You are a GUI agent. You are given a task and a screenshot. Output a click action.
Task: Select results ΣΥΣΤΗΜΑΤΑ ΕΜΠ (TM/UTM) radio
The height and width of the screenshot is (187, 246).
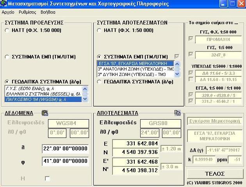click(x=99, y=56)
